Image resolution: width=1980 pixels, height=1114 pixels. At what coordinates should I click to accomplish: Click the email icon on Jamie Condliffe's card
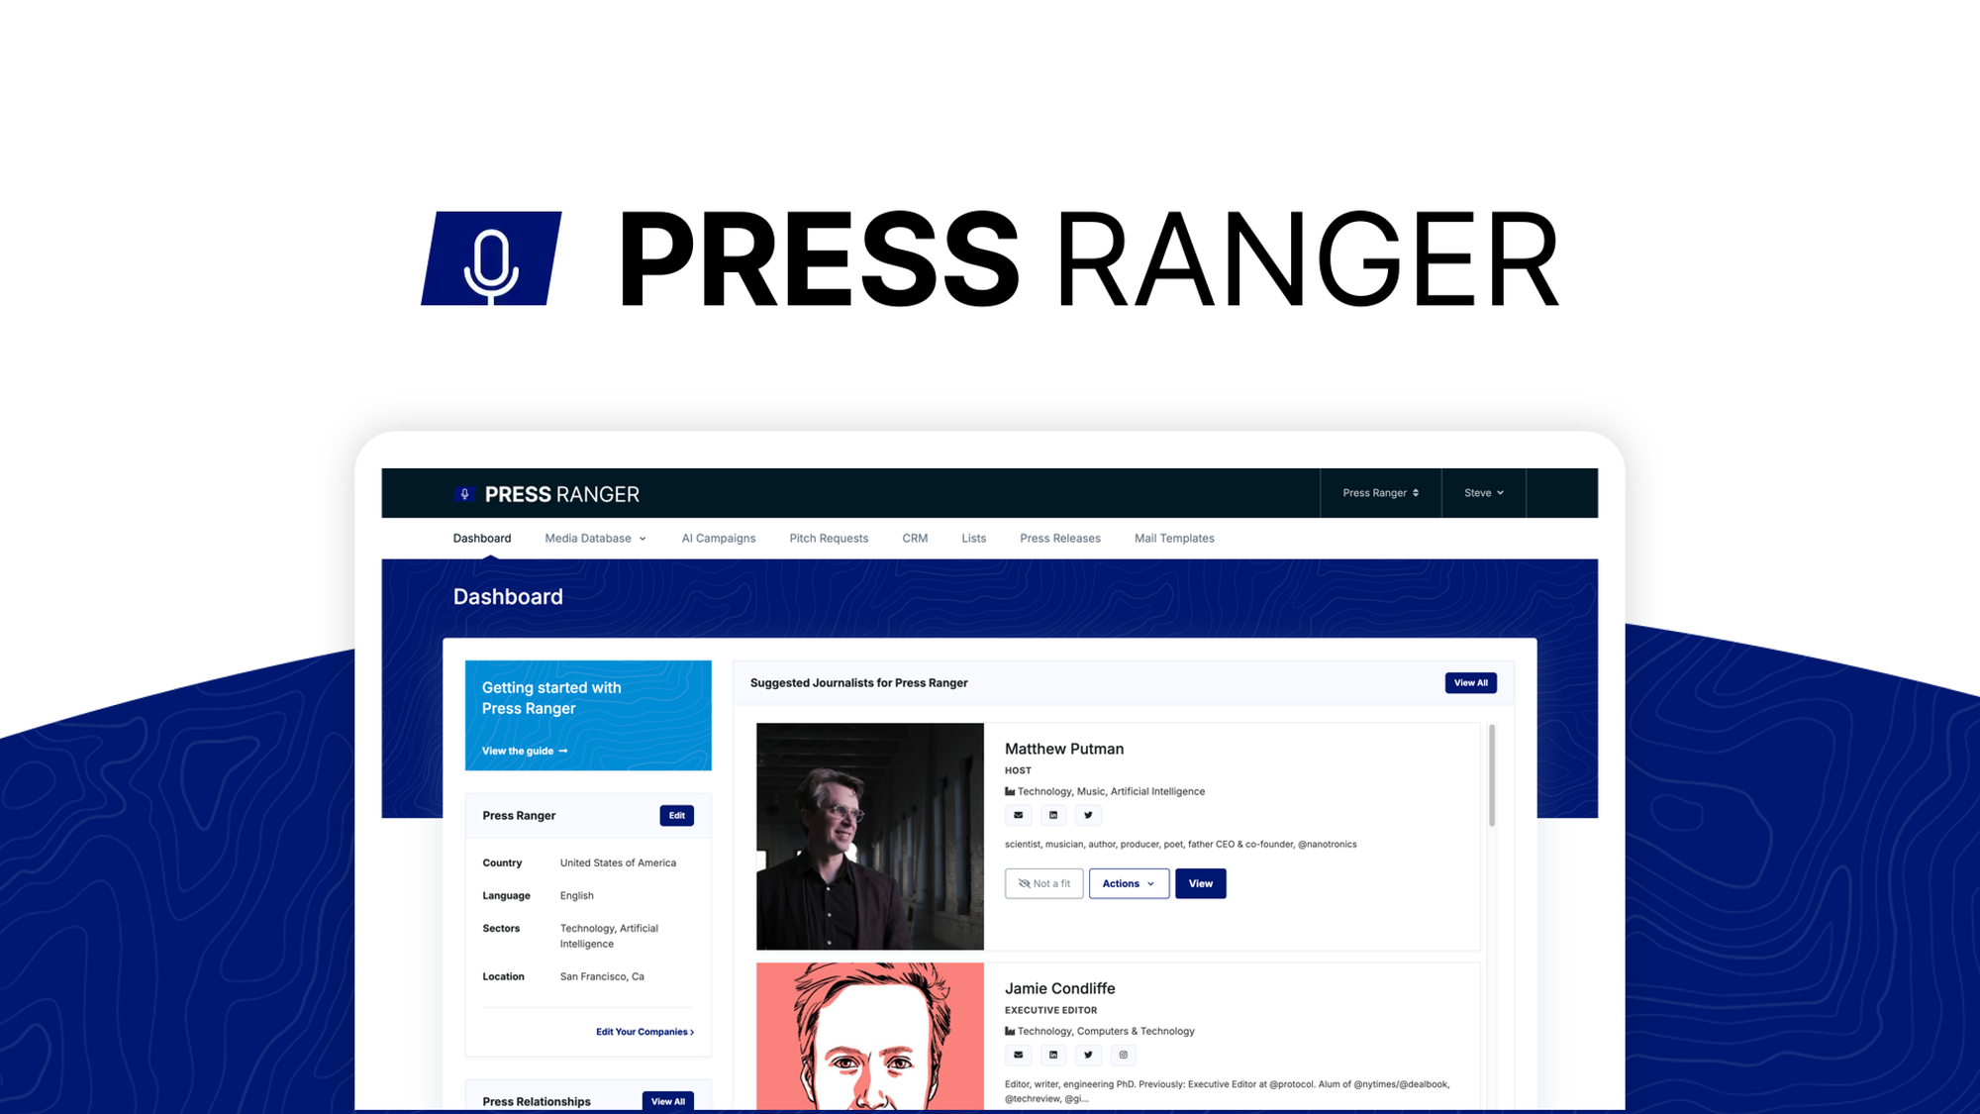coord(1018,1055)
